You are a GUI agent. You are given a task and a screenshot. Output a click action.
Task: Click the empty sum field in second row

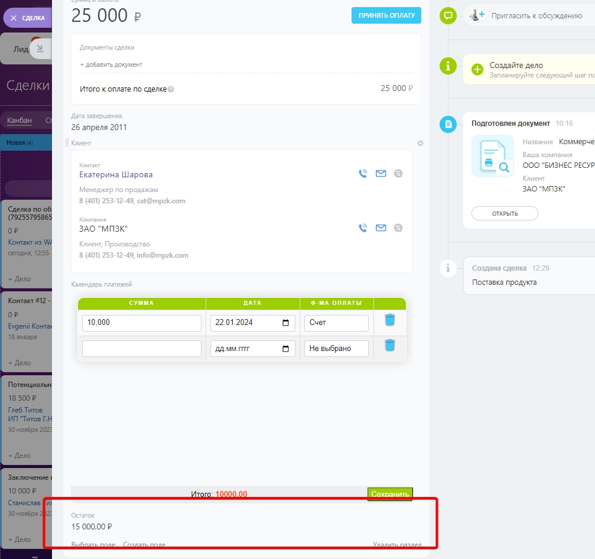click(142, 349)
